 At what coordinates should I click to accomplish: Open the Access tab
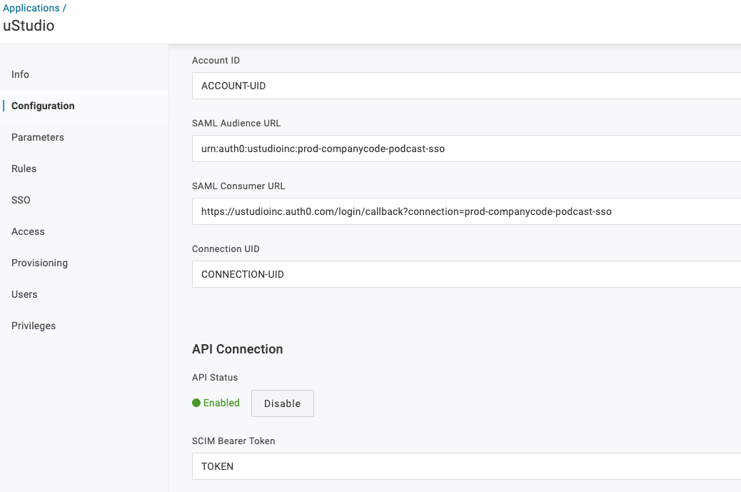pyautogui.click(x=28, y=231)
